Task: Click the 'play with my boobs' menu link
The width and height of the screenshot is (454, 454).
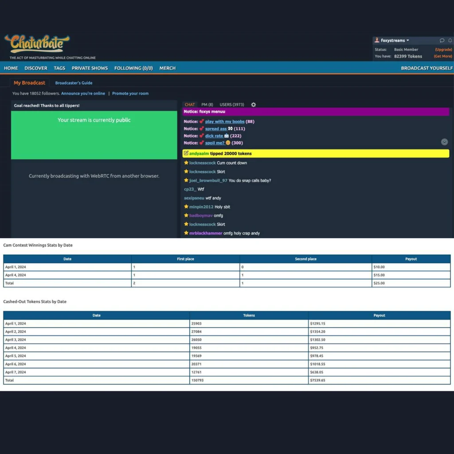Action: pyautogui.click(x=225, y=121)
